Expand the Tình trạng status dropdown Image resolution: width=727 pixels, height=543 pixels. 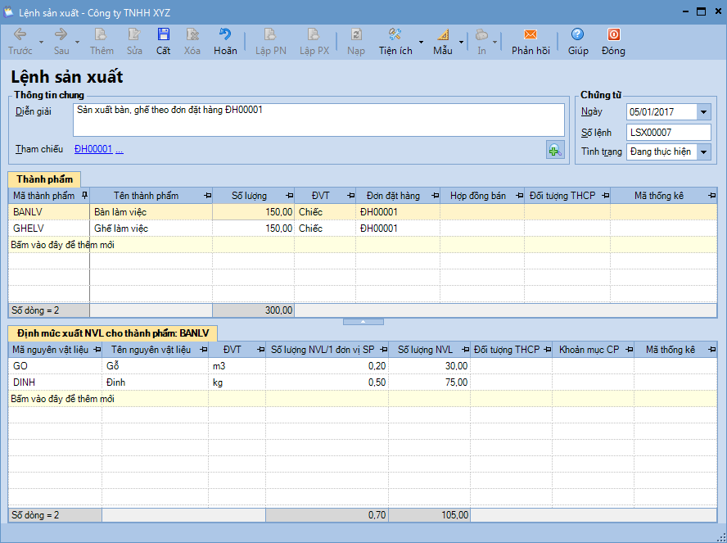(x=703, y=152)
